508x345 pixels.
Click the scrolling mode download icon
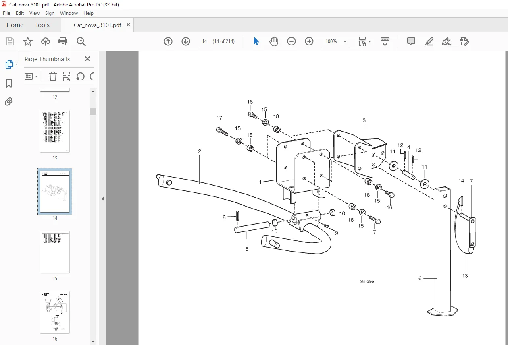coord(385,41)
